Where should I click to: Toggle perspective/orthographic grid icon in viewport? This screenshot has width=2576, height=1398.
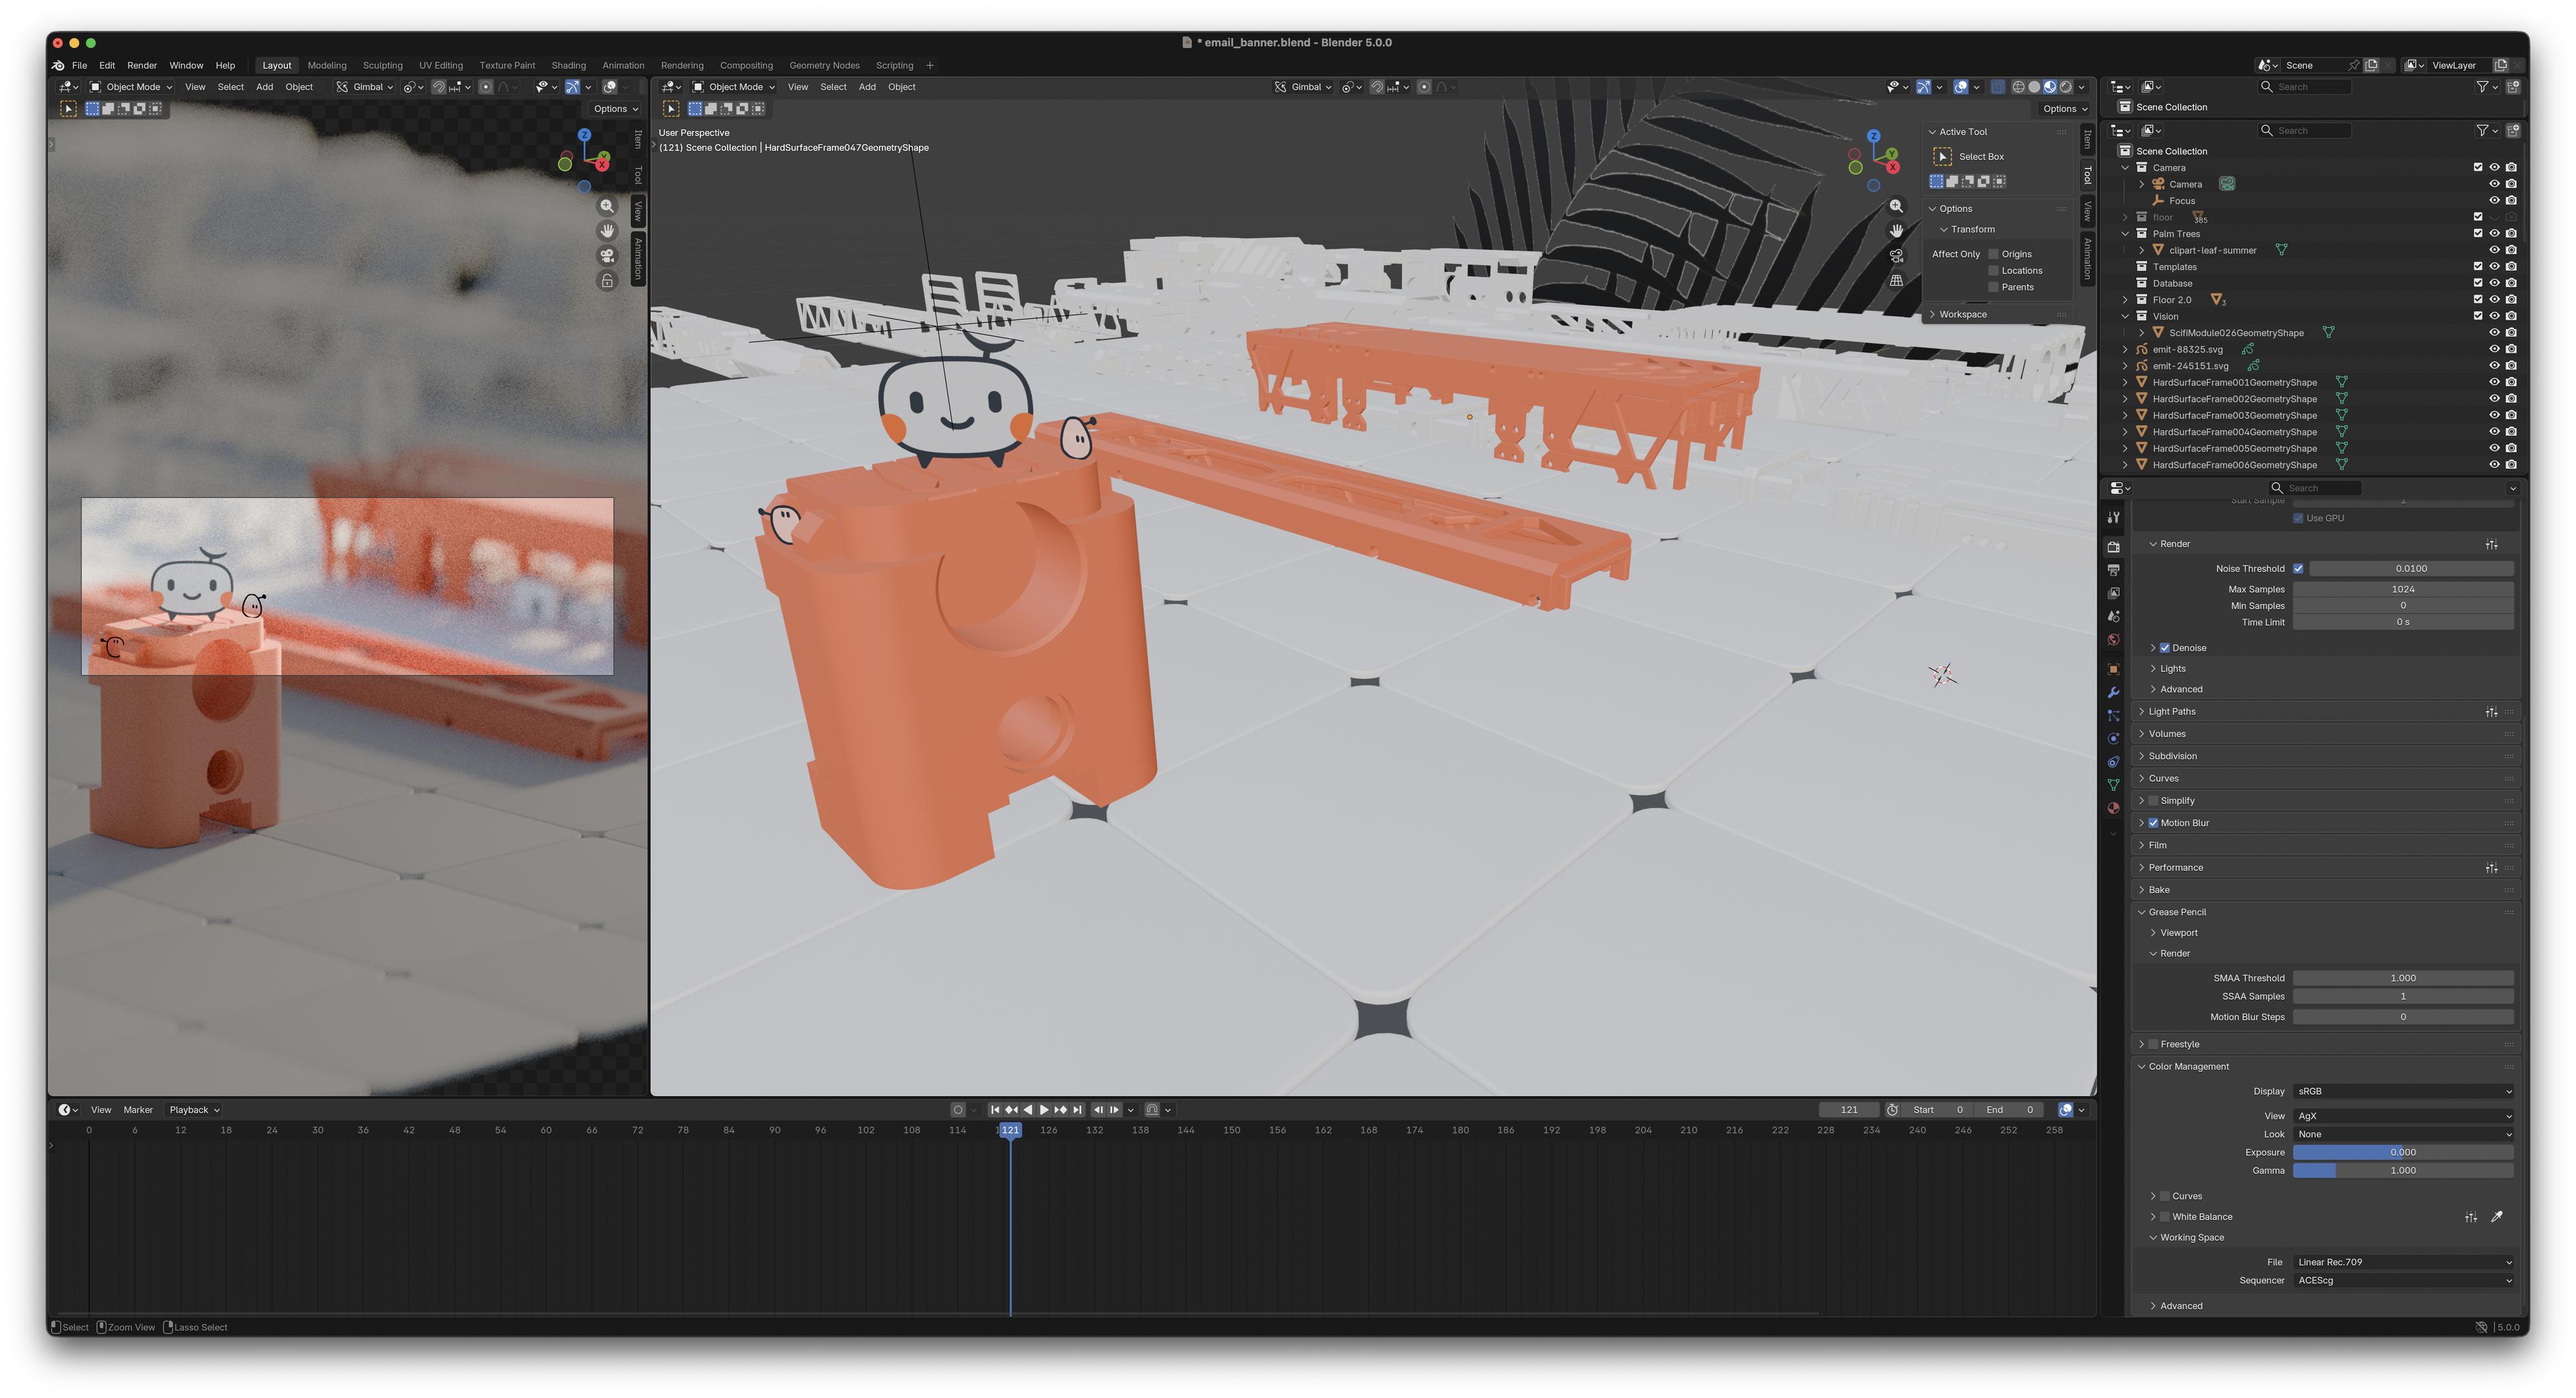click(x=1896, y=281)
